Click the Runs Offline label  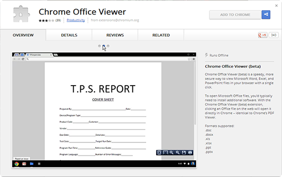[x=219, y=55]
